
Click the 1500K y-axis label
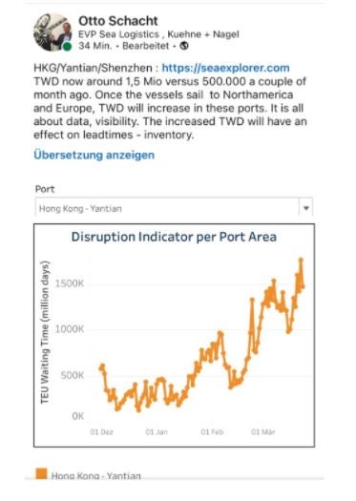click(70, 283)
